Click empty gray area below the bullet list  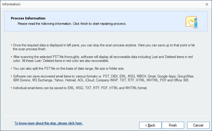[105, 103]
